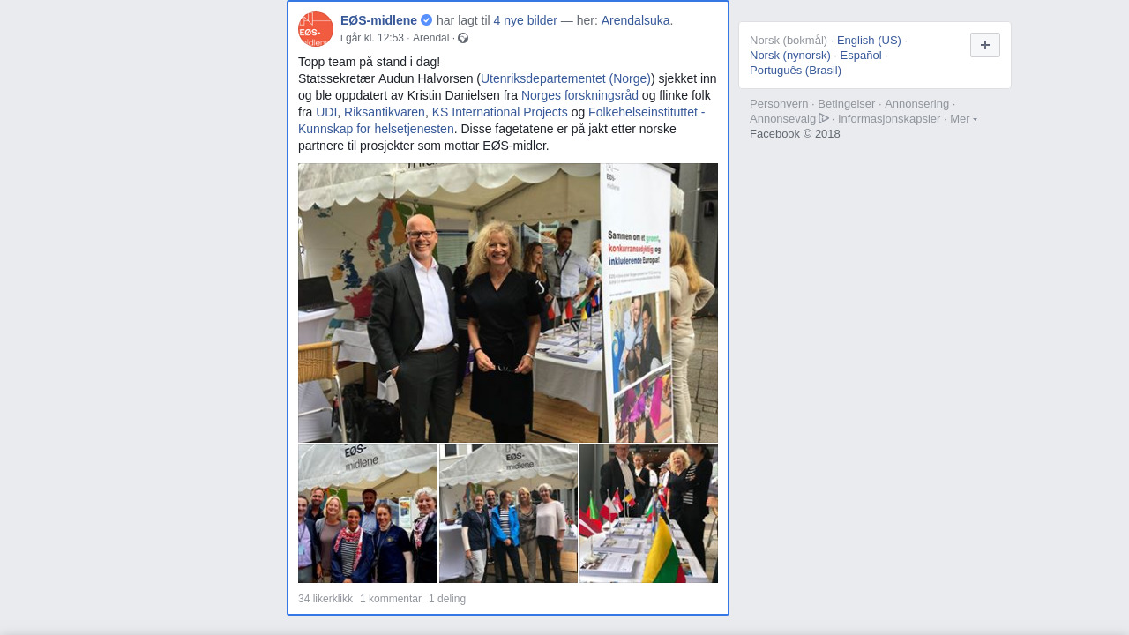The height and width of the screenshot is (635, 1129).
Task: Open the post timestamp 'i går kl. 12:53'
Action: coord(372,38)
